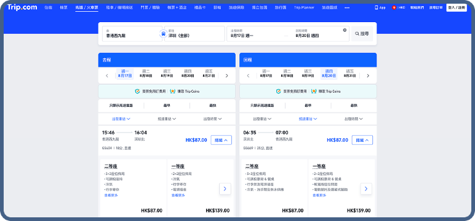Screen dimensions: 475x221
Task: Open the 機票+酒店 flight and hotel menu
Action: point(177,7)
